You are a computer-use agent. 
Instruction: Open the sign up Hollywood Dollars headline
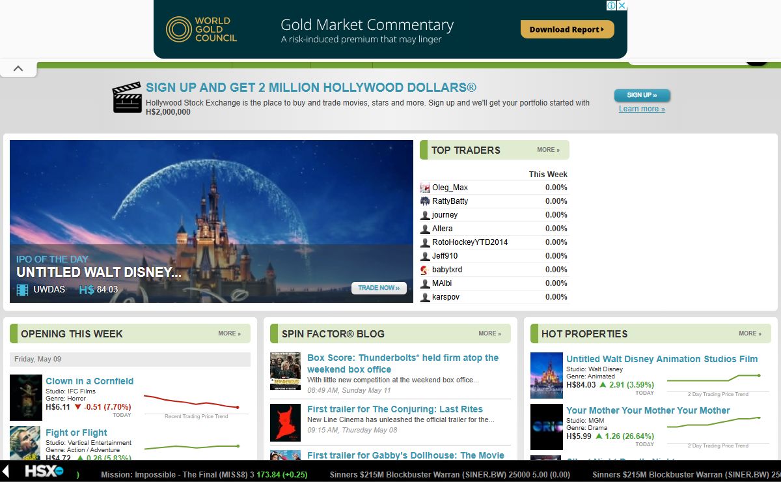click(311, 87)
